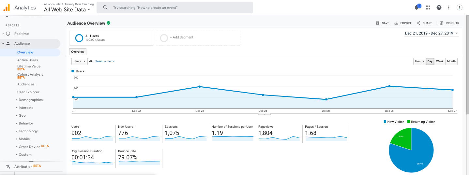Screen dimensions: 469x175
Task: Open the Users metric dropdown
Action: [80, 61]
